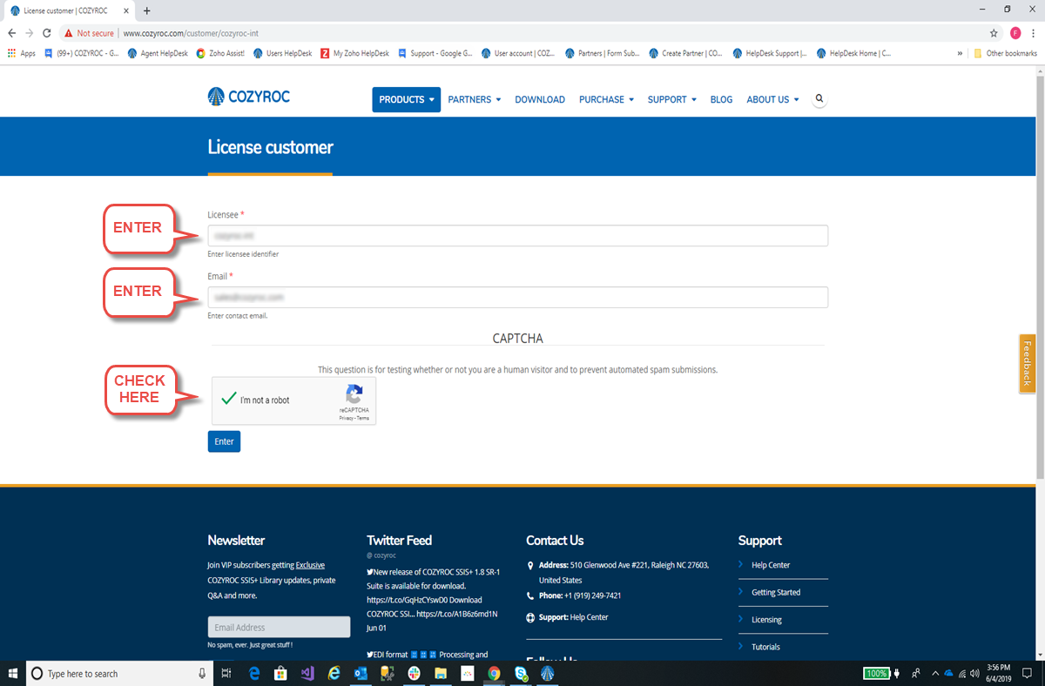Show more bookmarks with the chevron
The image size is (1045, 686).
click(x=960, y=53)
